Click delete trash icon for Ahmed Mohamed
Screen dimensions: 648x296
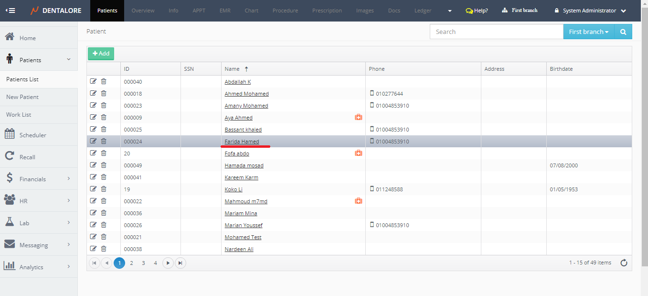(104, 93)
